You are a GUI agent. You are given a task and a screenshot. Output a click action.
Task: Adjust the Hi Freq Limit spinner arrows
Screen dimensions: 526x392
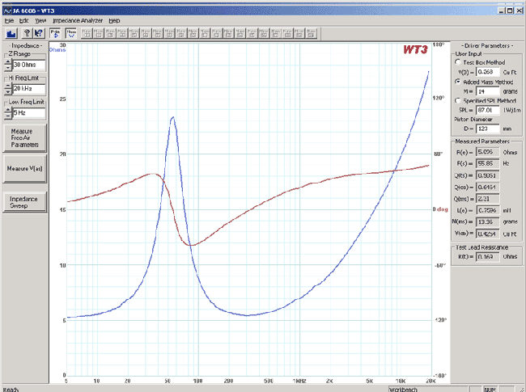tap(8, 89)
